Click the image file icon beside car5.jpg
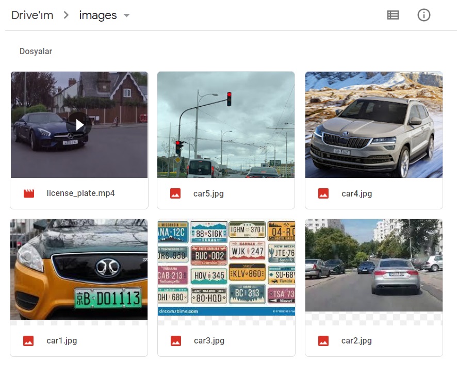 tap(175, 193)
